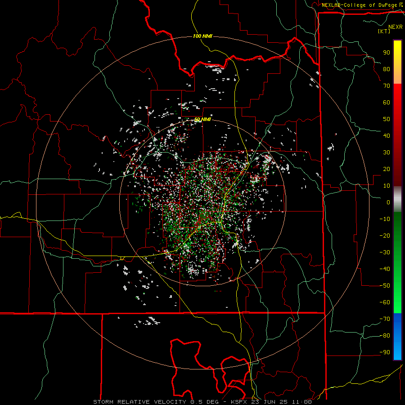This screenshot has height=405, width=405.
Task: Click the positive "60" scale value
Action: click(x=387, y=102)
